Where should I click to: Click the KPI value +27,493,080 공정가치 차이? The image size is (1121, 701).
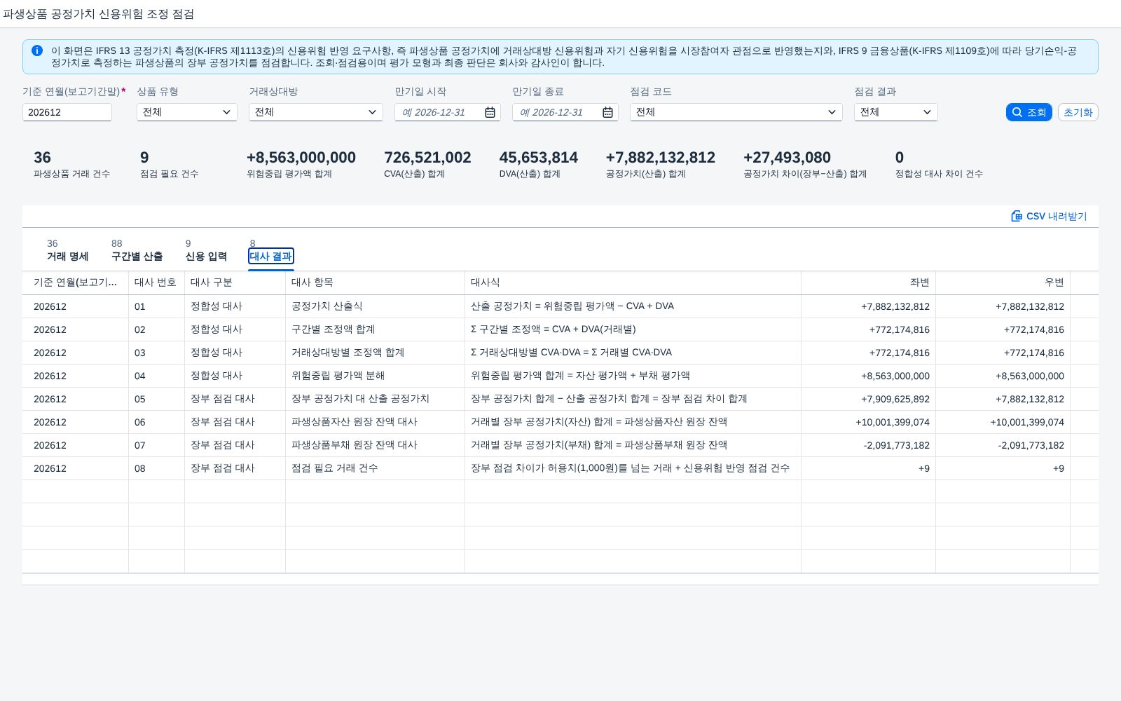(787, 158)
